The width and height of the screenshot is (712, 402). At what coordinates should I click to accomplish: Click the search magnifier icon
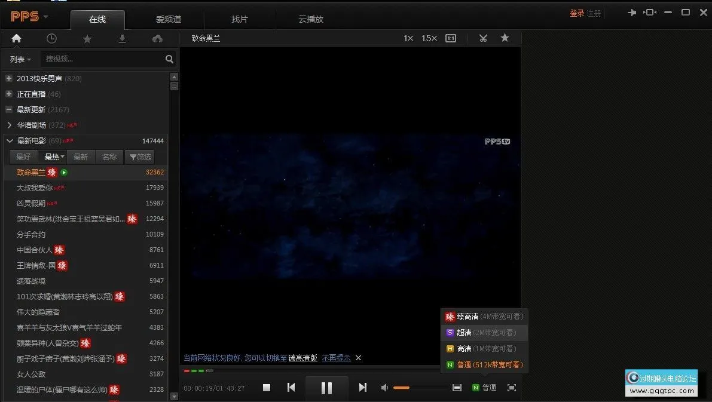pos(169,59)
